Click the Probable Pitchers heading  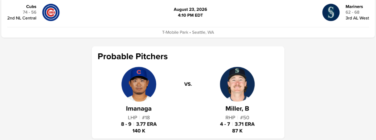(133, 57)
